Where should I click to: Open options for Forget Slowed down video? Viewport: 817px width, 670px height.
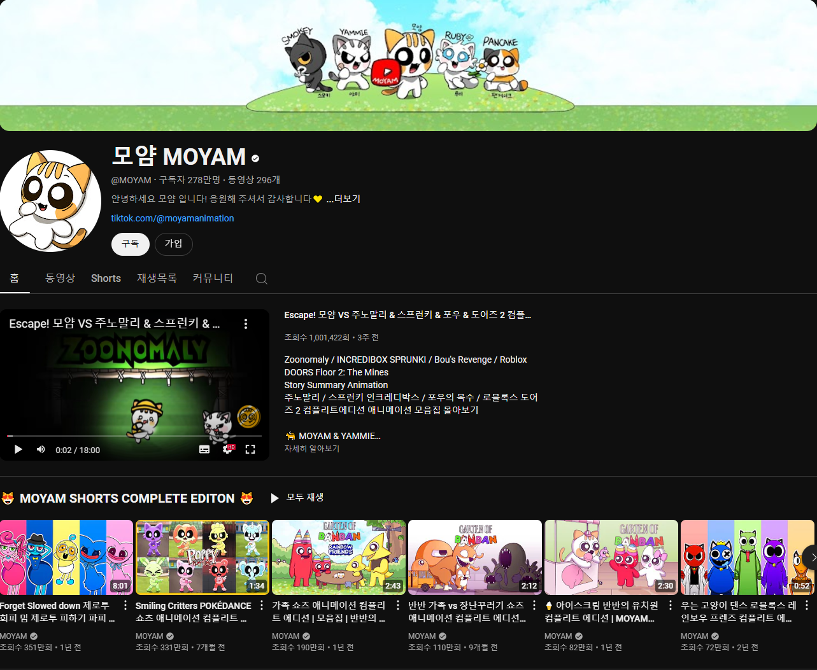125,605
